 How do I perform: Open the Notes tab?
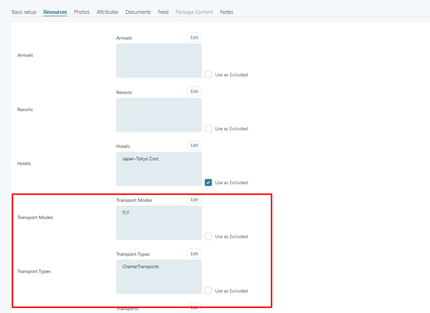coord(227,12)
